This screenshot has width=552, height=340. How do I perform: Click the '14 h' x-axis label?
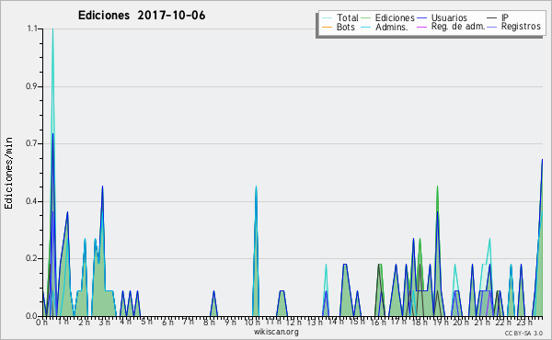click(336, 322)
